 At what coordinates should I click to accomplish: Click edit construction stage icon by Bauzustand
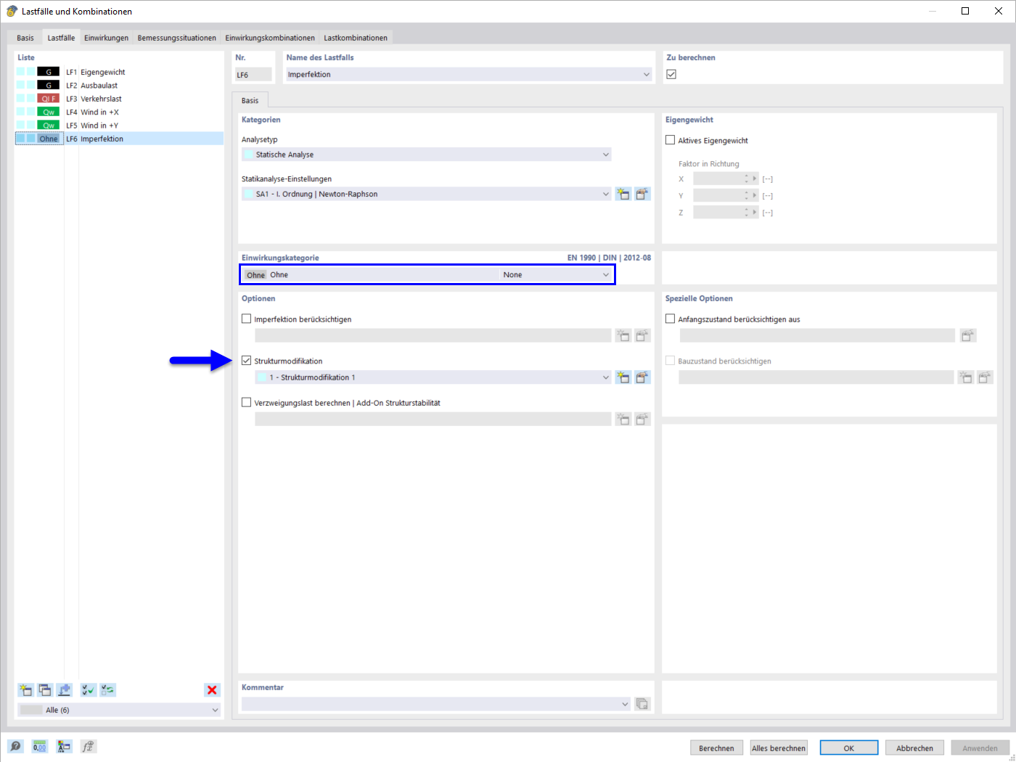coord(984,377)
